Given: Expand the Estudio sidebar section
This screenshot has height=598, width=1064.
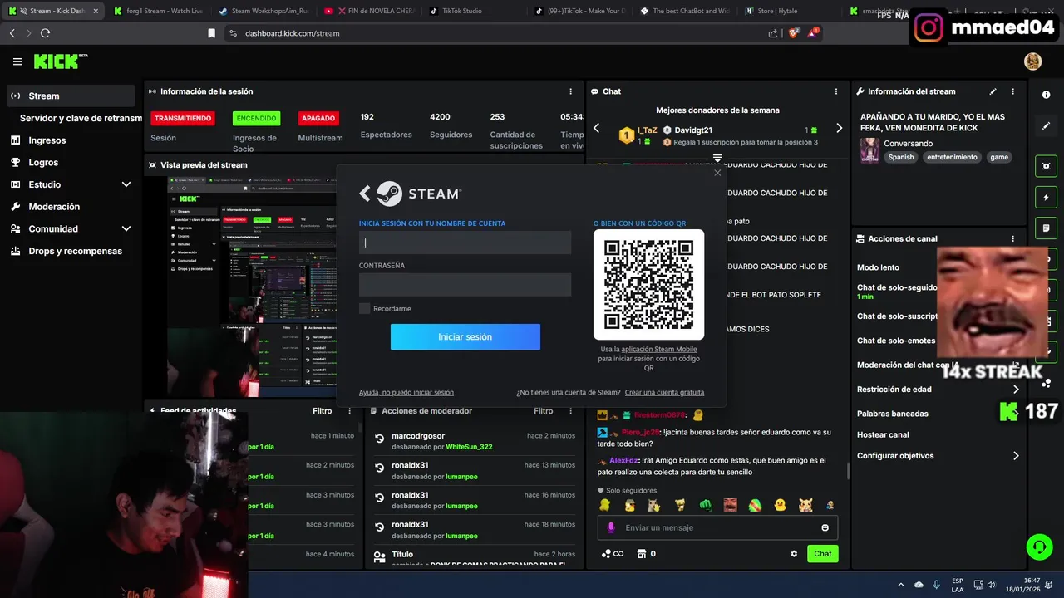Looking at the screenshot, I should click(x=126, y=184).
